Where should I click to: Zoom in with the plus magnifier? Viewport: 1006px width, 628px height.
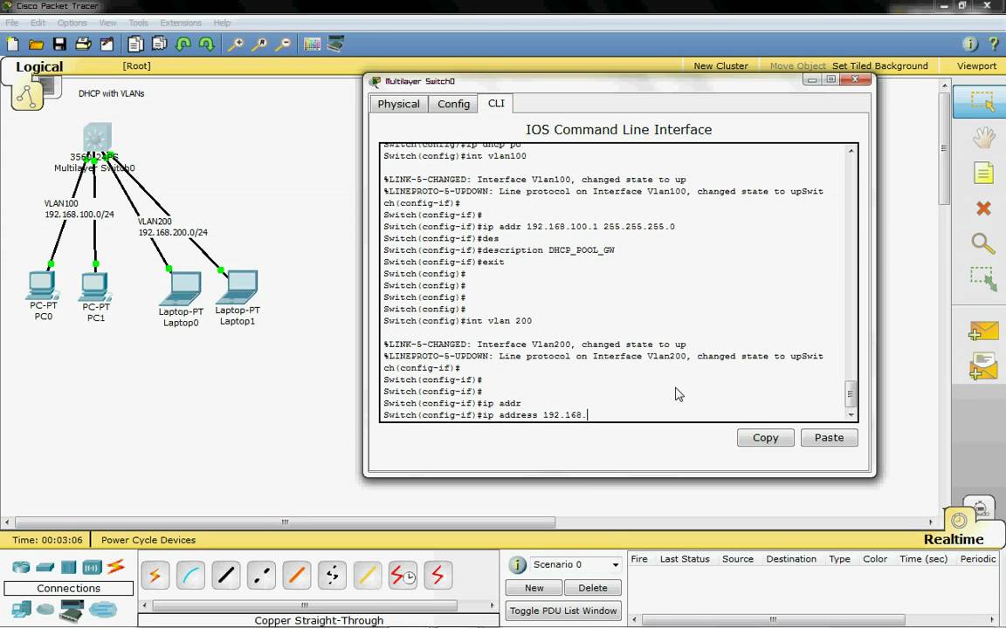click(236, 44)
